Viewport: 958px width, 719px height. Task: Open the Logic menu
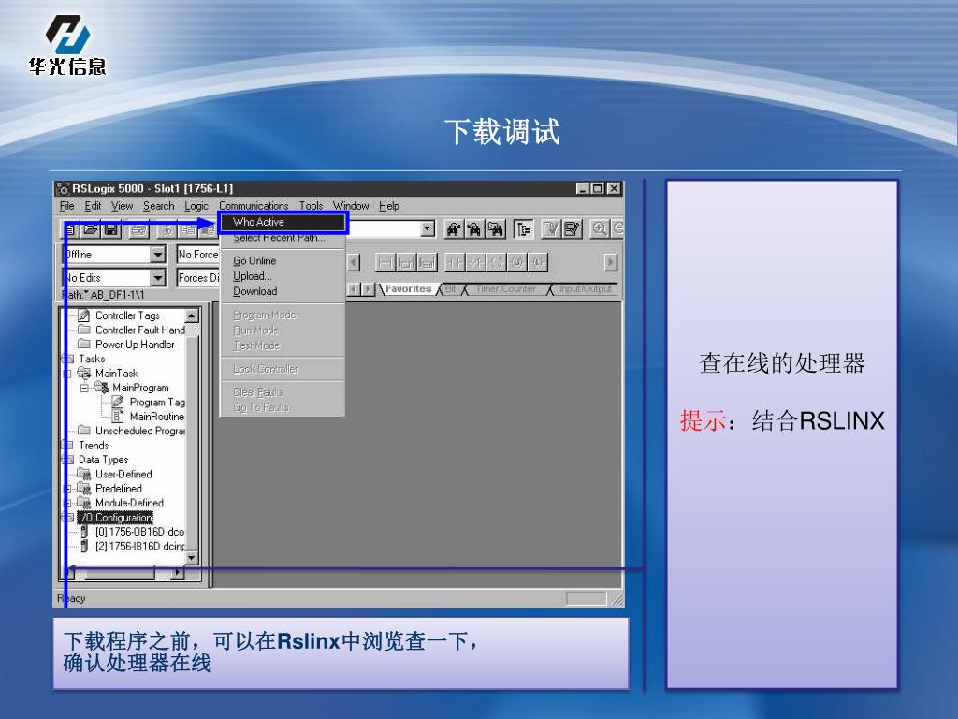(x=196, y=206)
